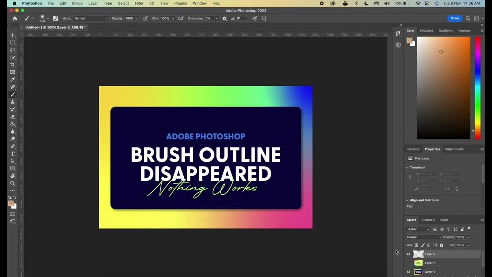The width and height of the screenshot is (492, 277).
Task: Close the Untitled-1 document tab
Action: point(22,27)
